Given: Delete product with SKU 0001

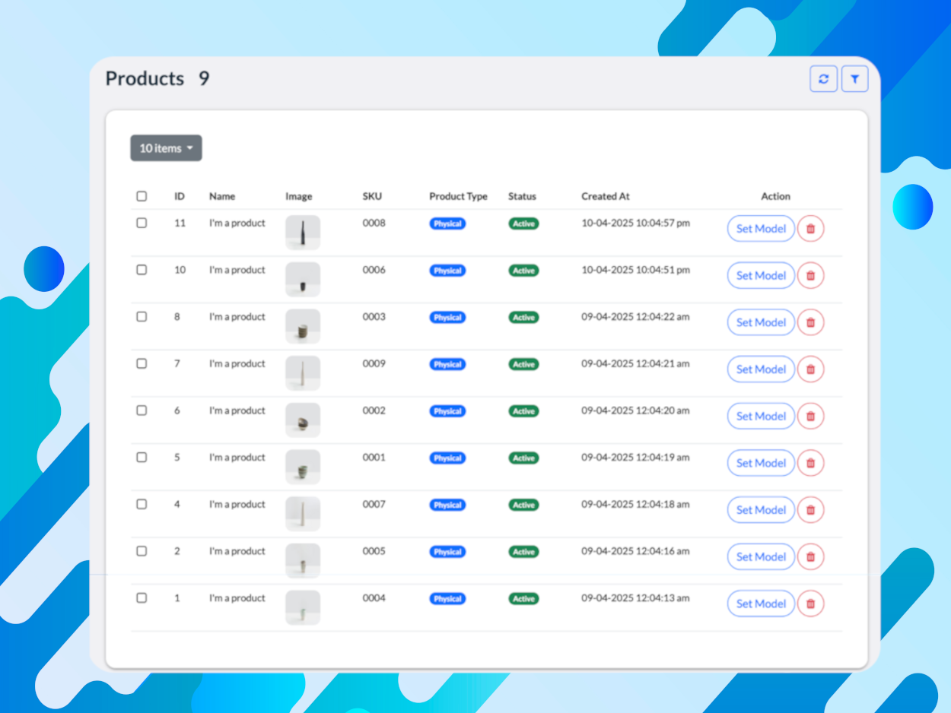Looking at the screenshot, I should [x=810, y=463].
